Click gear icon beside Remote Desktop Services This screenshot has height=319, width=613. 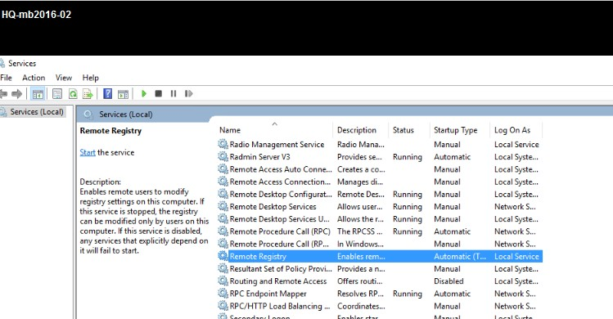click(x=223, y=206)
